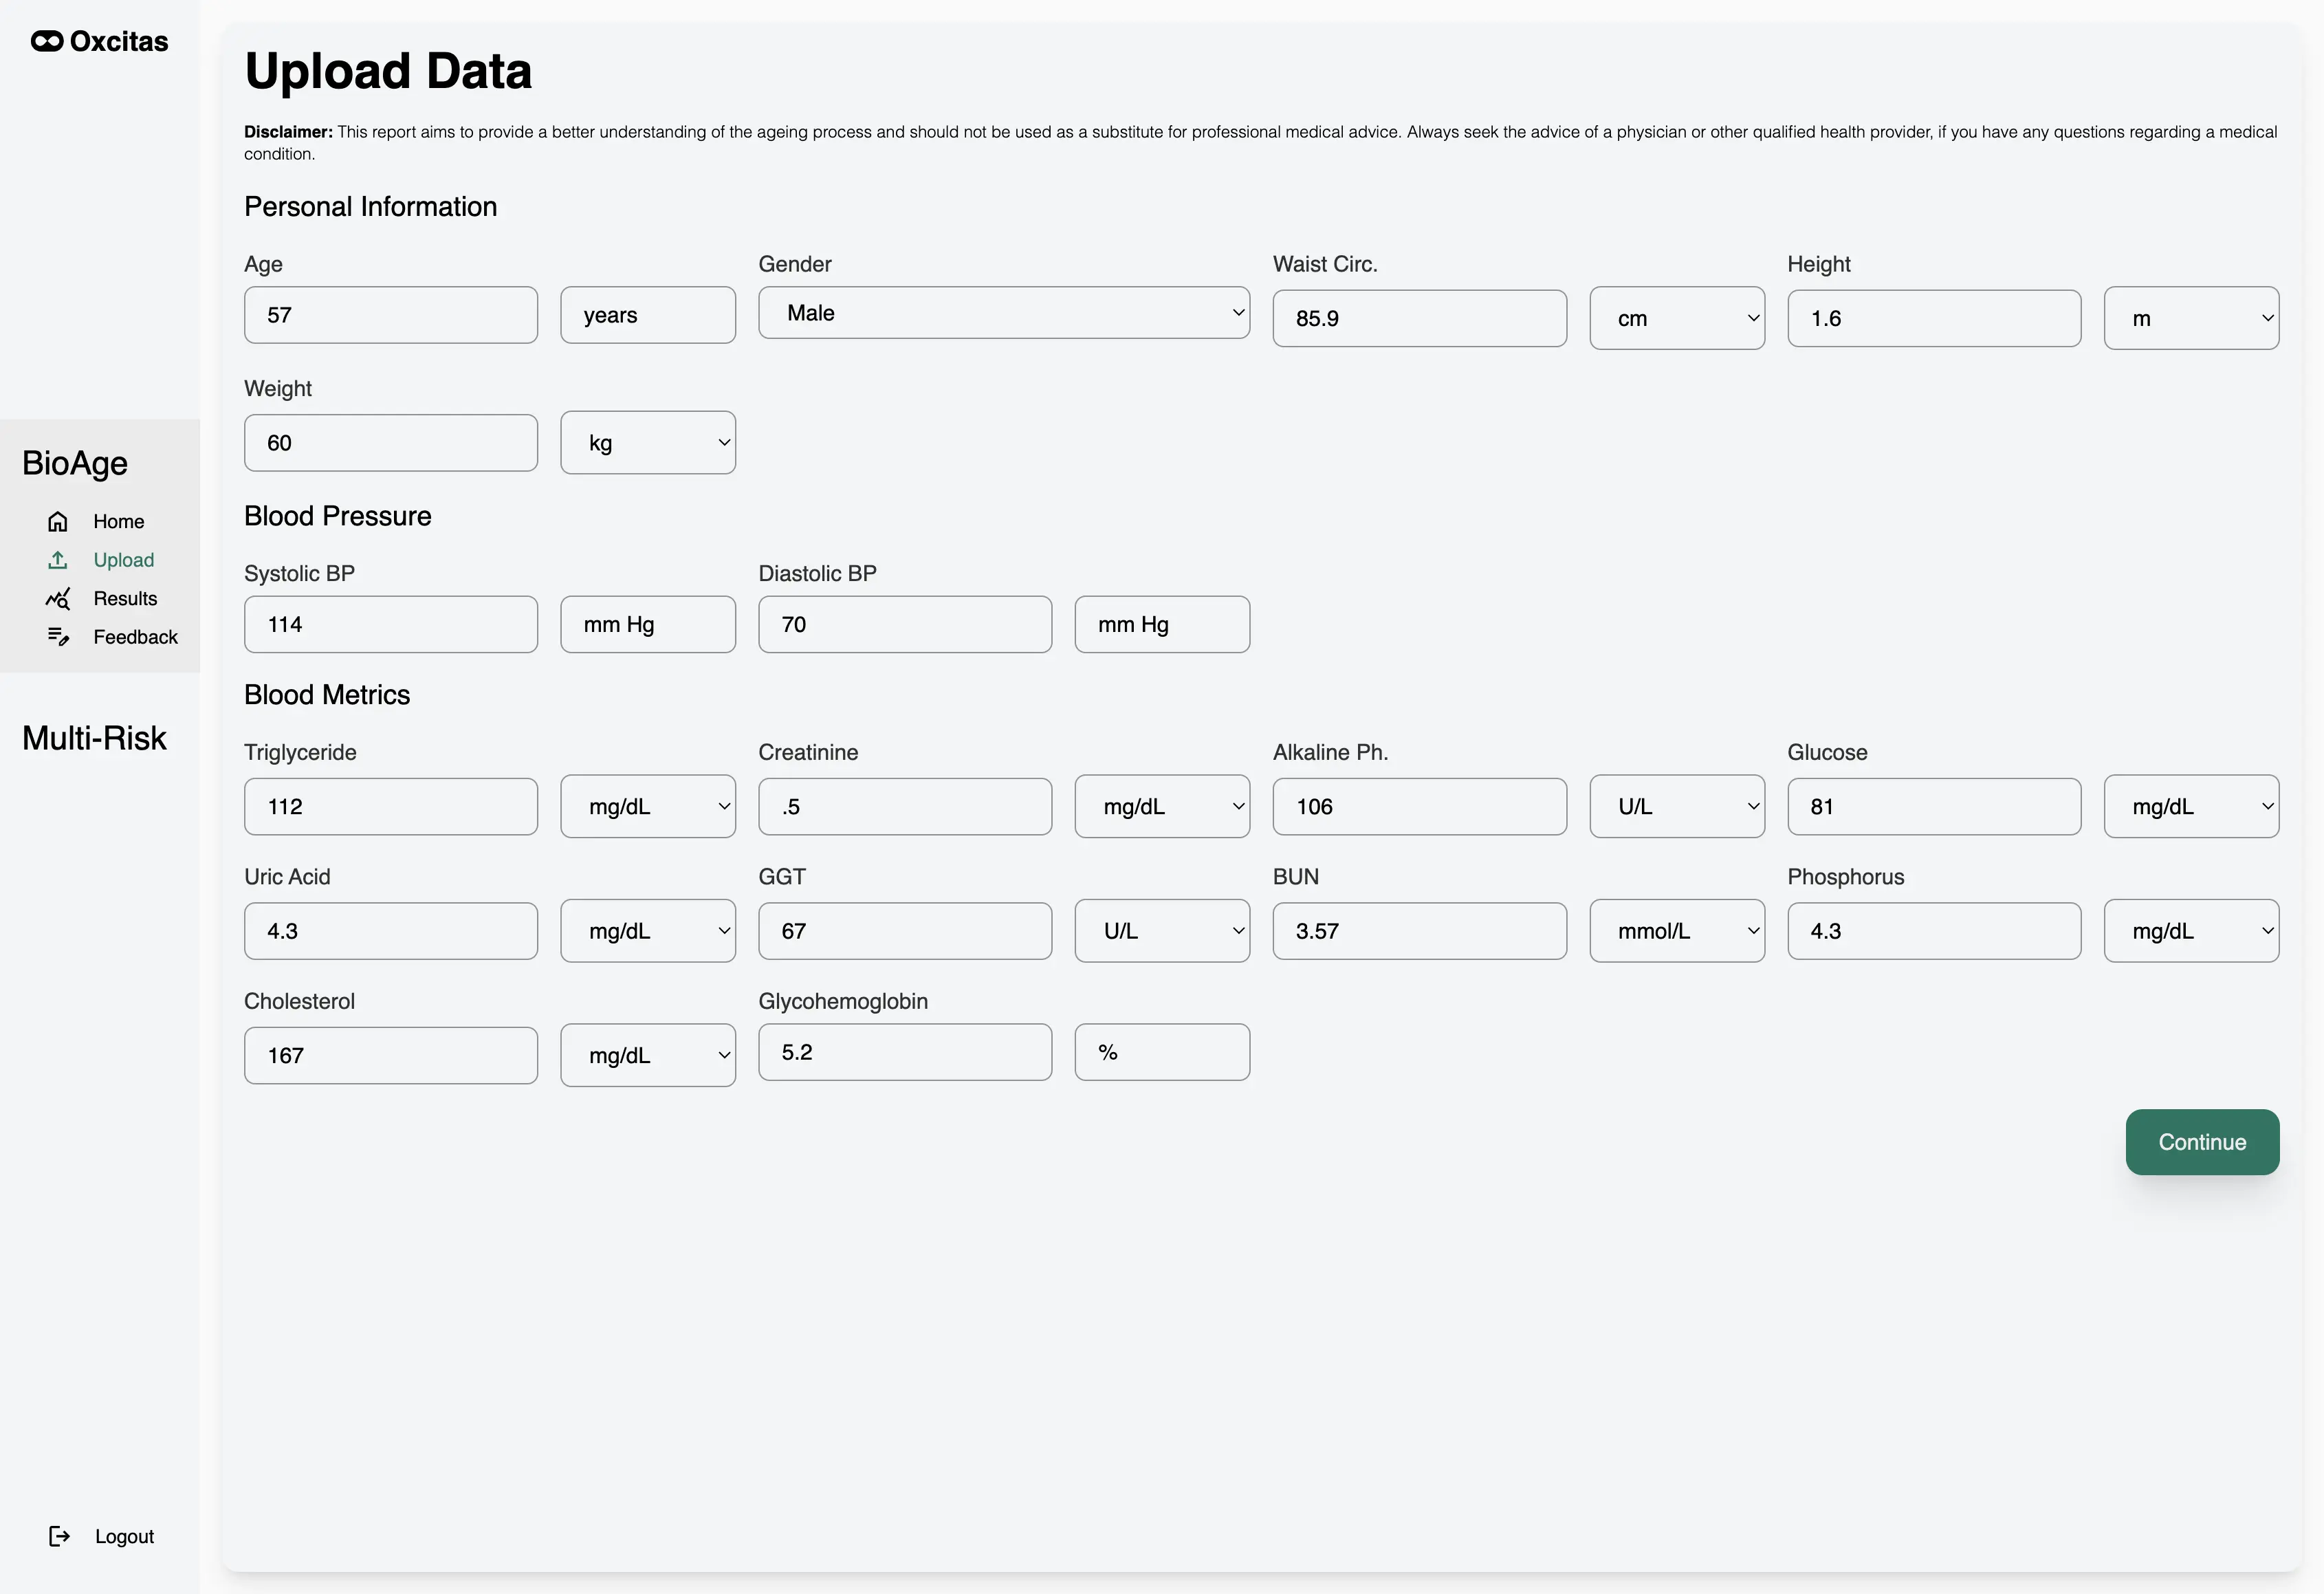
Task: Open the Home page link
Action: [119, 521]
